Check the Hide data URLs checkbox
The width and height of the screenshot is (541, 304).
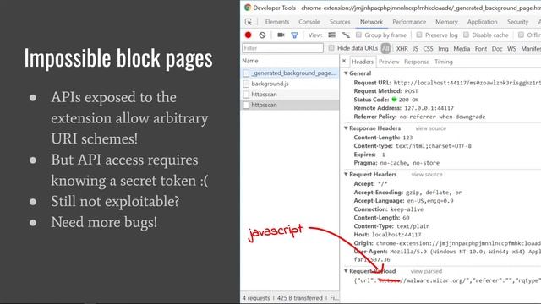coord(331,48)
